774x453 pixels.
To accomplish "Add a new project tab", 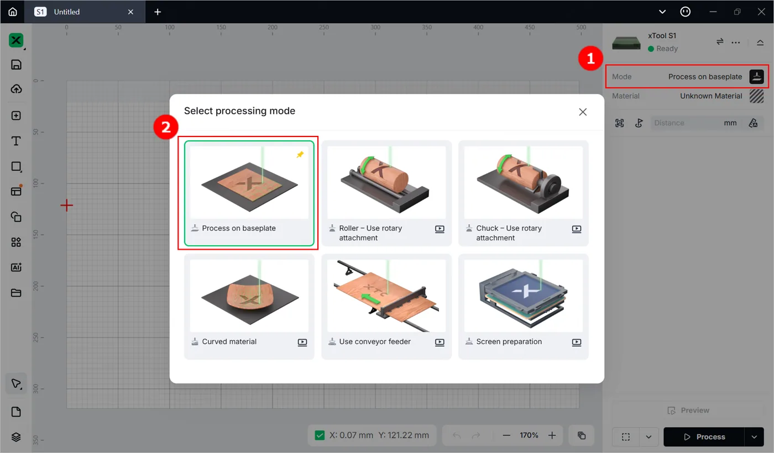I will click(x=158, y=12).
